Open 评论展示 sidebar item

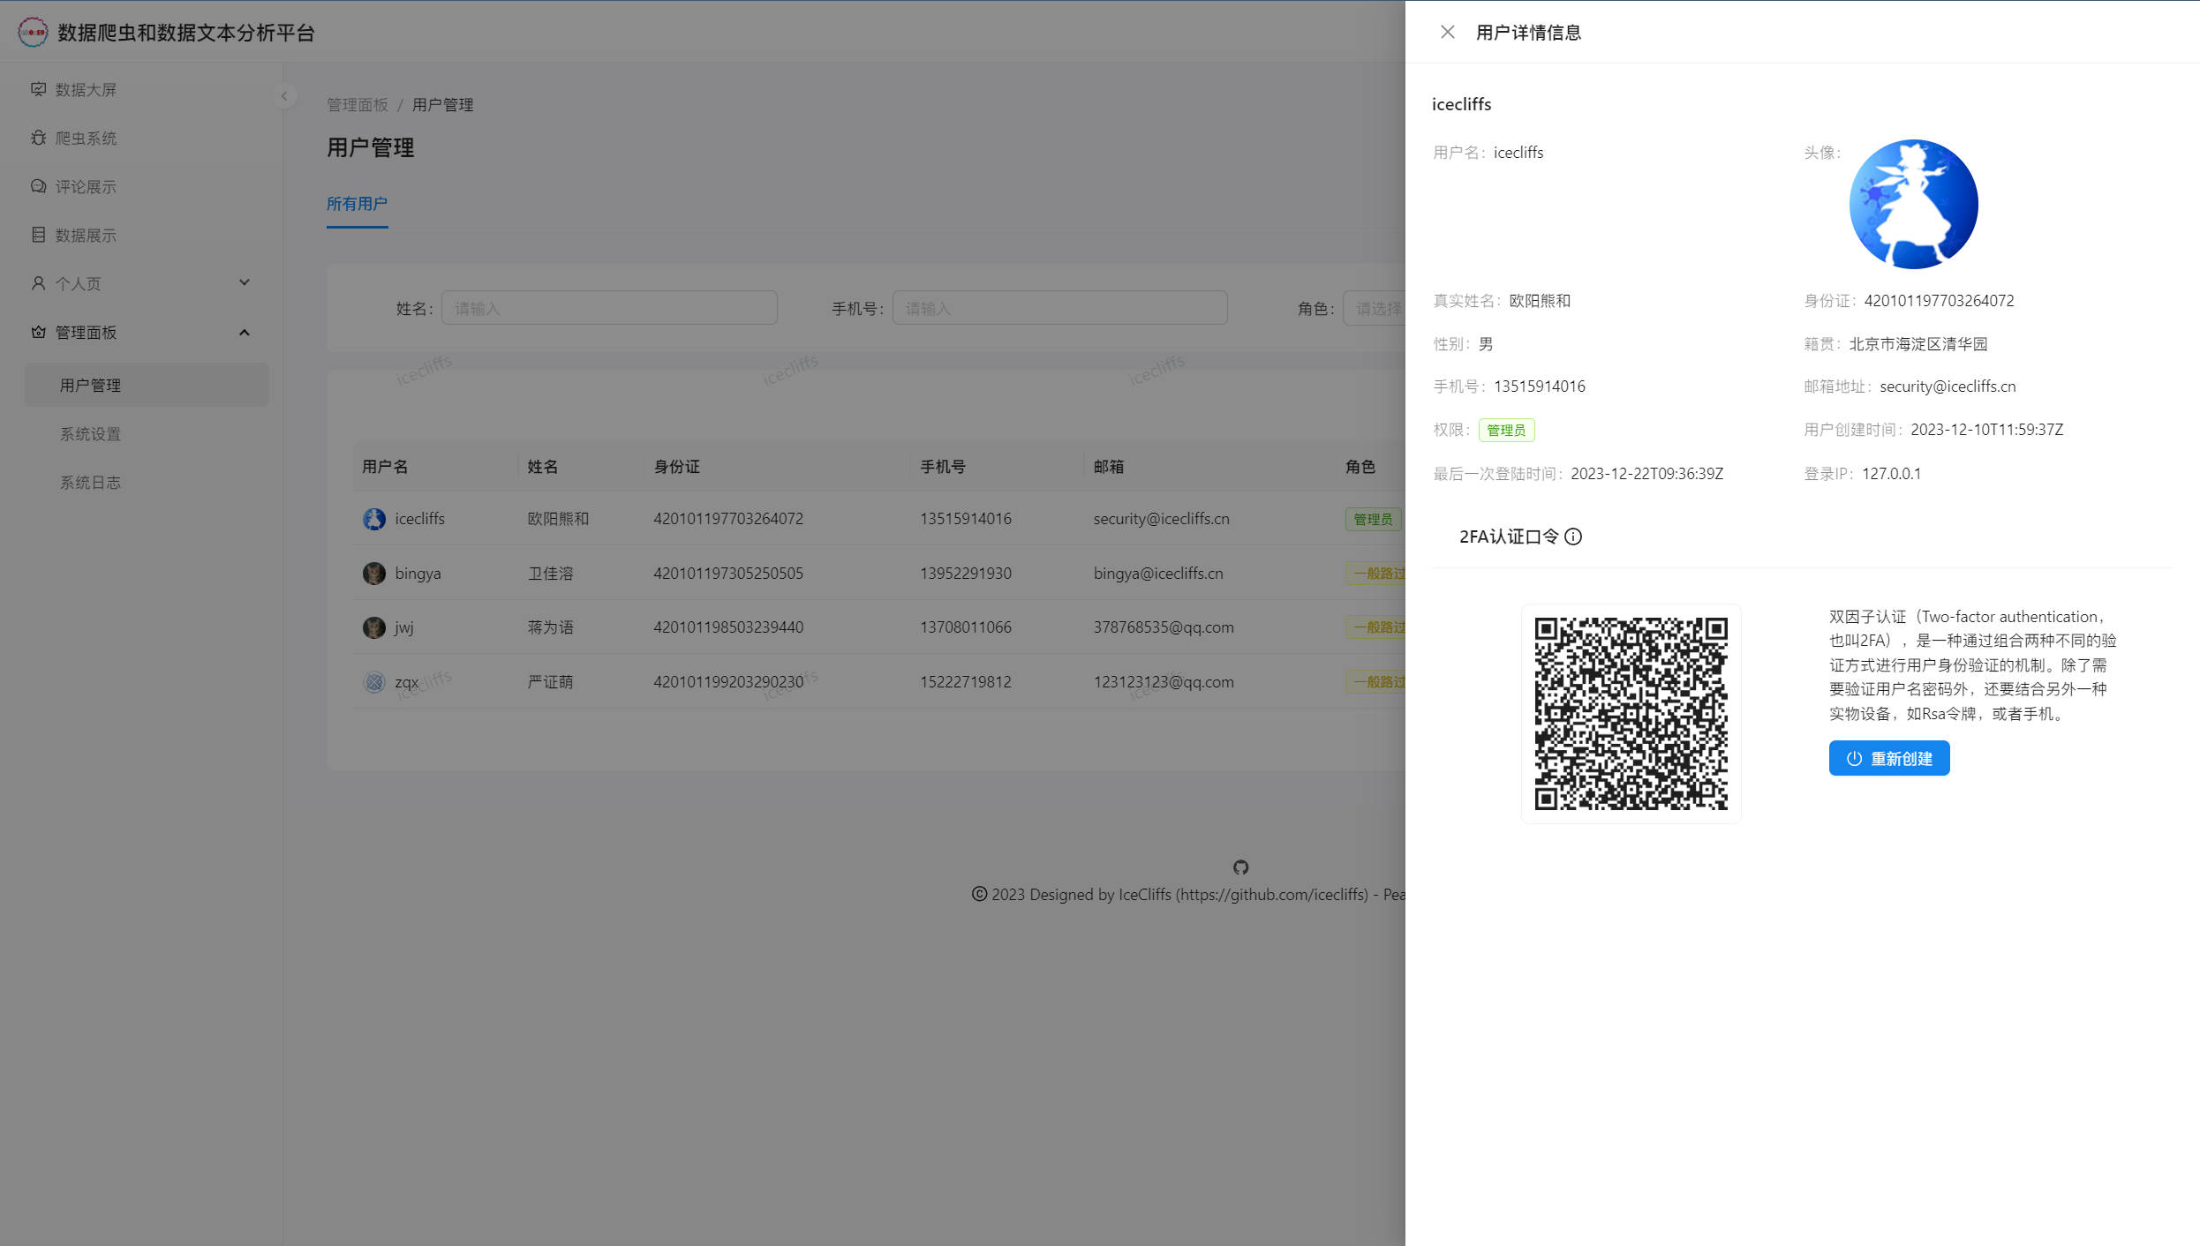pos(86,187)
